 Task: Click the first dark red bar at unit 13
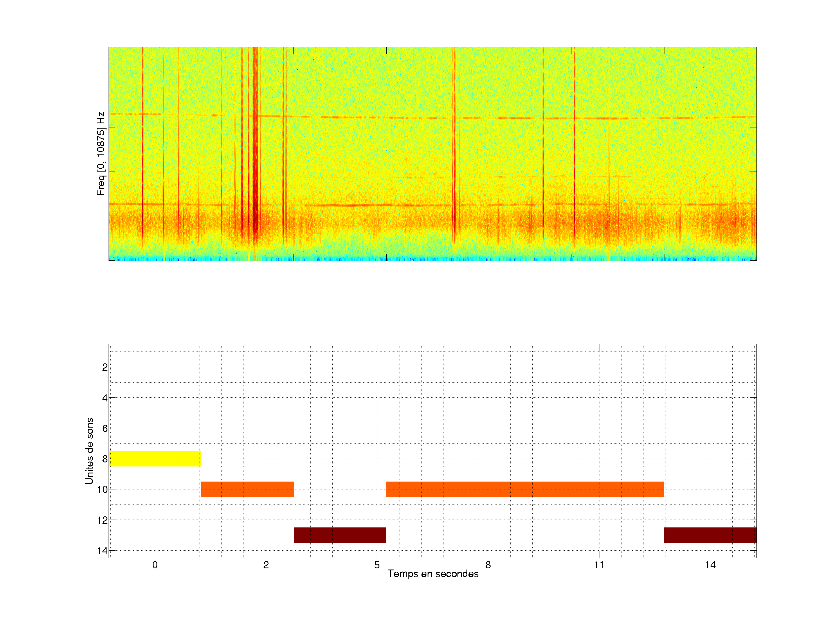click(x=340, y=535)
